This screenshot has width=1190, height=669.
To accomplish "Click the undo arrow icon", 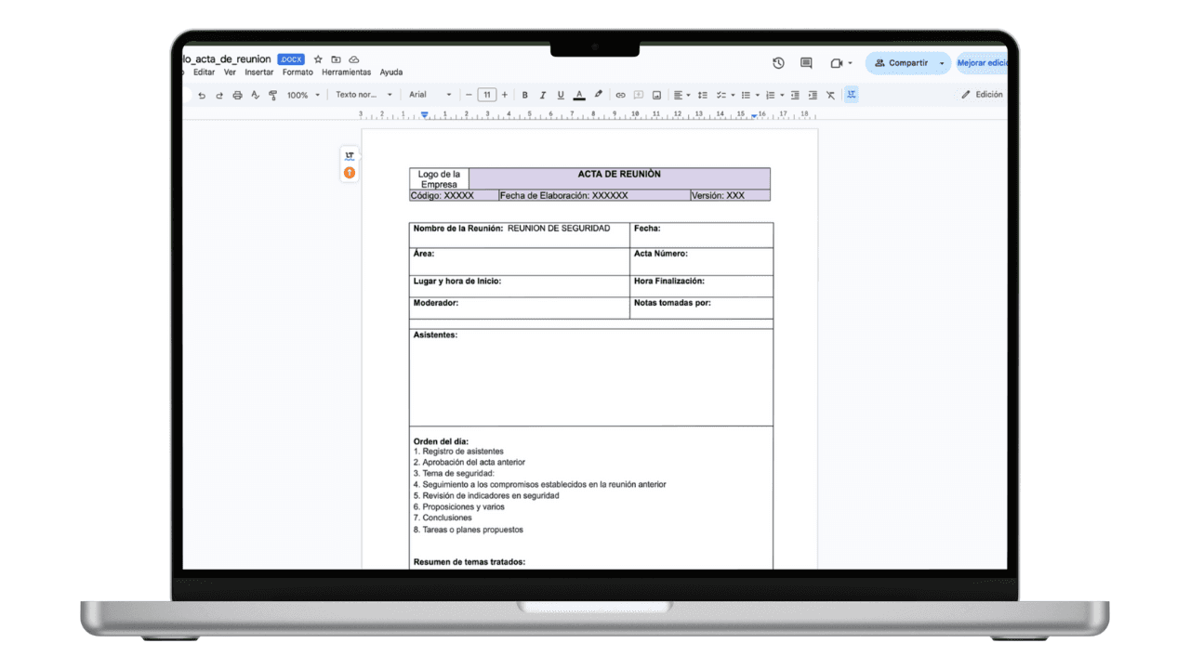I will click(202, 95).
